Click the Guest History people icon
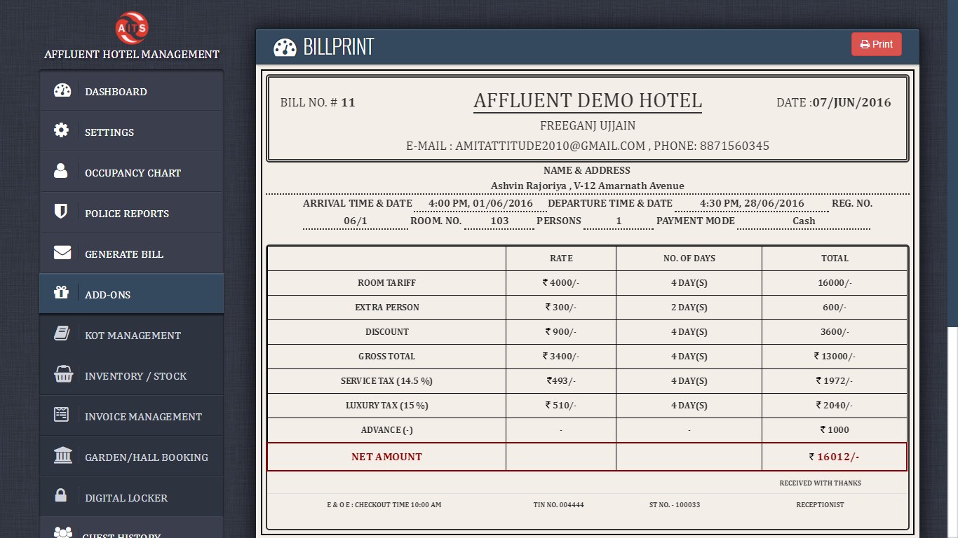The image size is (958, 538). 62,532
